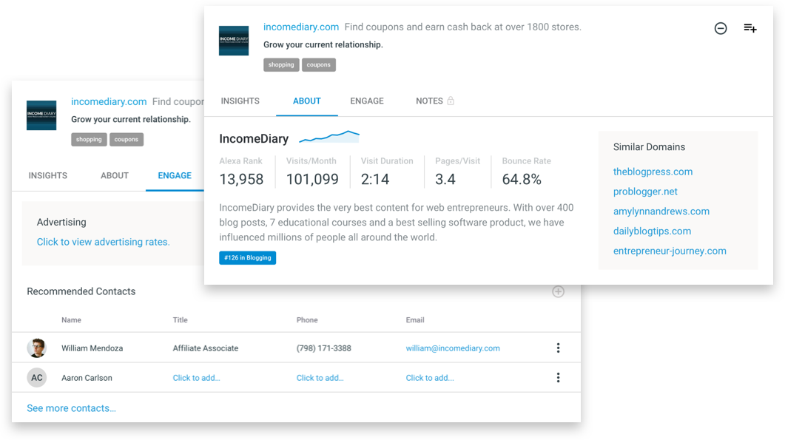Click to view advertising rates link
Screen dimensions: 785x440
pyautogui.click(x=103, y=242)
